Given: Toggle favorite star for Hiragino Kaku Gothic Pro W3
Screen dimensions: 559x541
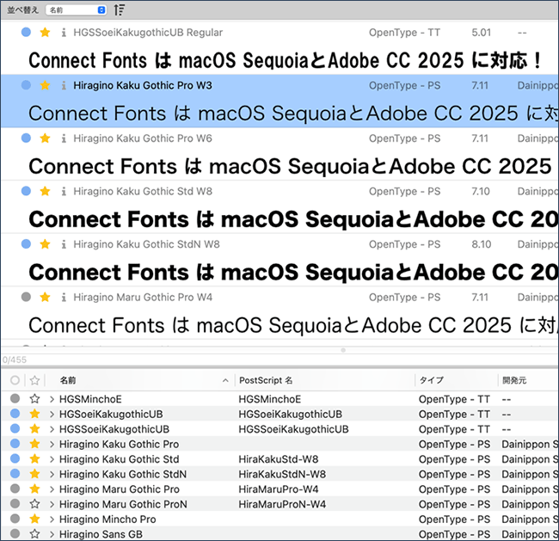Looking at the screenshot, I should [45, 85].
